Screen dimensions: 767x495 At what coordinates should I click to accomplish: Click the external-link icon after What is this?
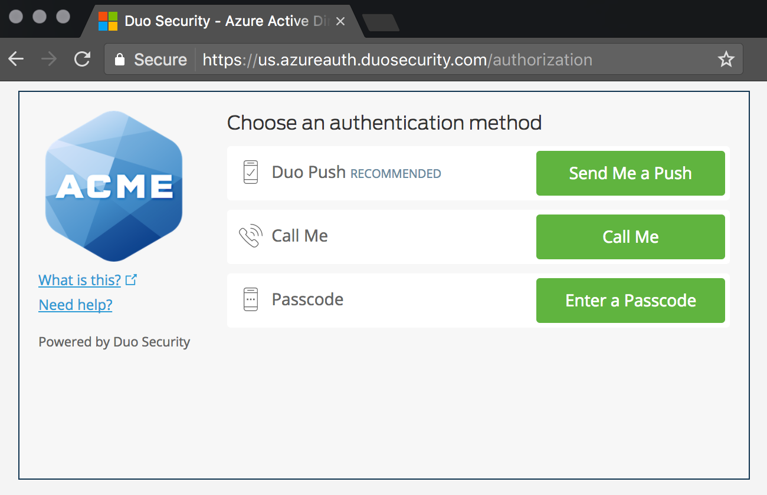tap(131, 280)
